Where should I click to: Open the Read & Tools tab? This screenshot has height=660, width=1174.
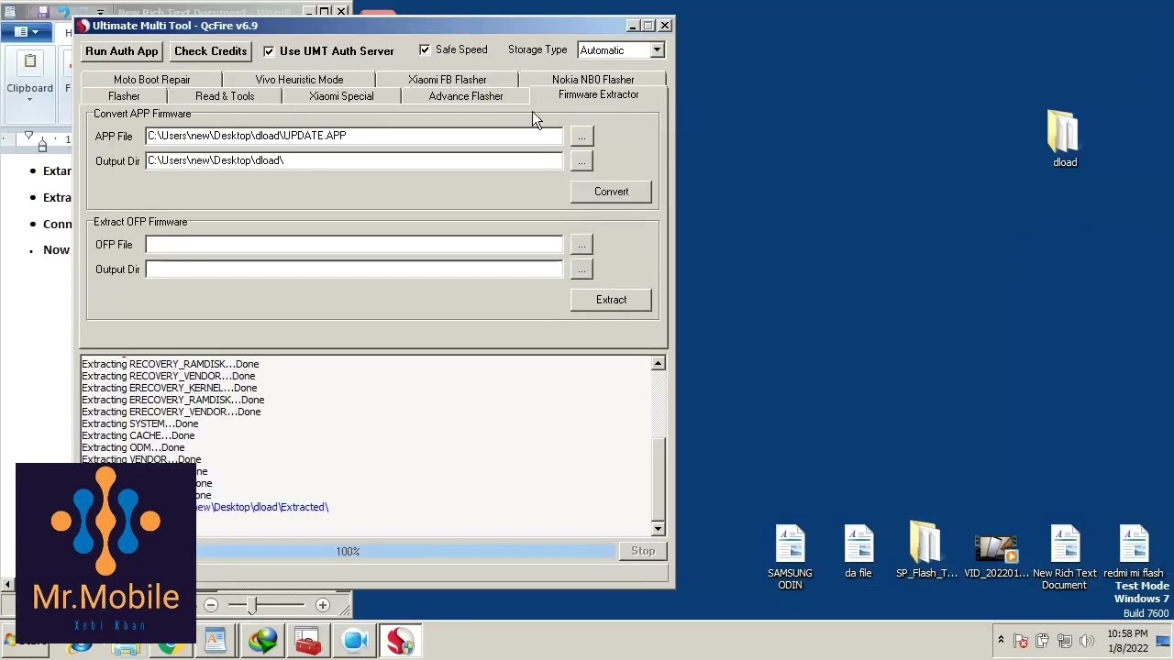point(225,96)
